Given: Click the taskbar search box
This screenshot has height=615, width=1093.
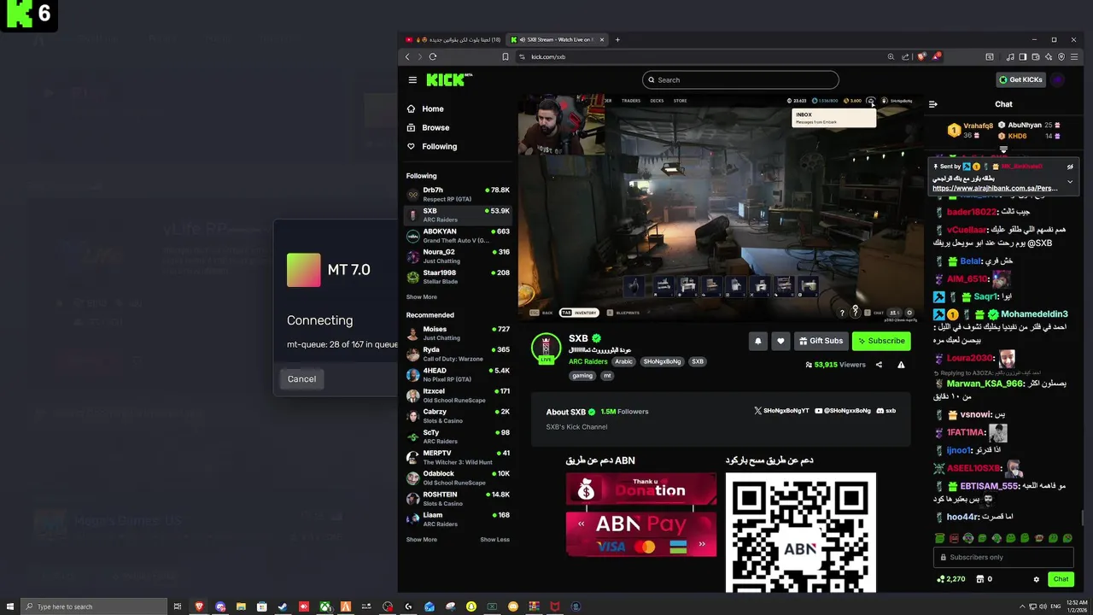Looking at the screenshot, I should coord(94,606).
